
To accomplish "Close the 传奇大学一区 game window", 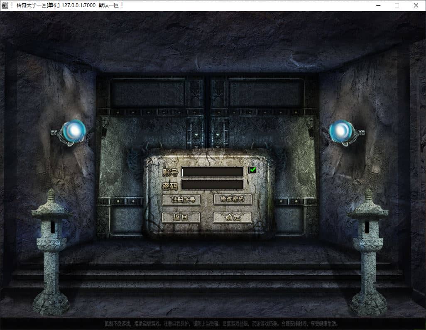I will pos(416,5).
